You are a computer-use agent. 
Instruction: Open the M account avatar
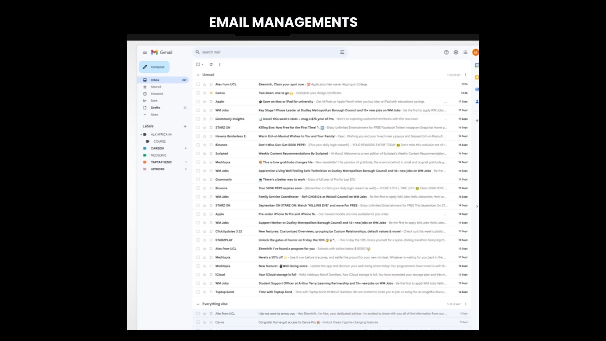475,52
